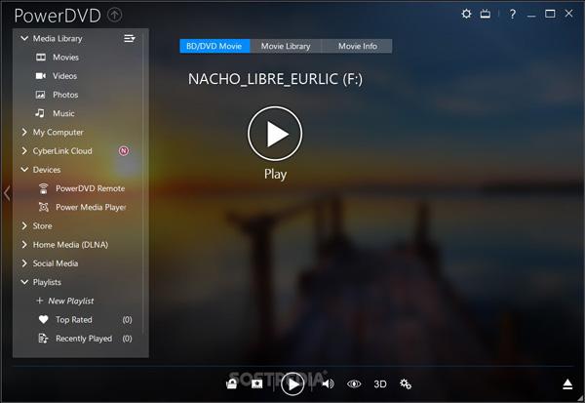
Task: Open the Recently Played playlist
Action: (x=85, y=339)
